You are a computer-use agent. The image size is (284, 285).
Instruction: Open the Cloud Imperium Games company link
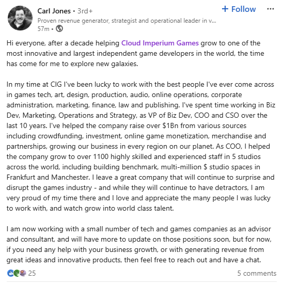click(x=160, y=43)
